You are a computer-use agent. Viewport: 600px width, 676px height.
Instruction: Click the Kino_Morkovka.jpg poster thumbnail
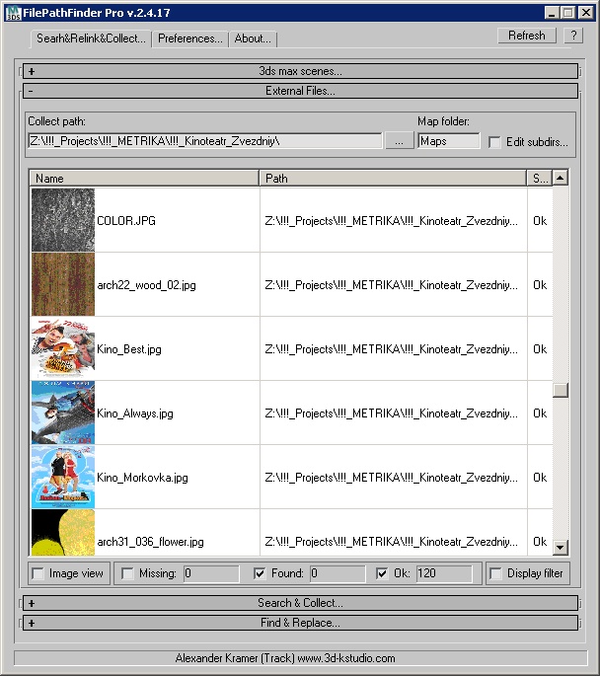pos(63,477)
